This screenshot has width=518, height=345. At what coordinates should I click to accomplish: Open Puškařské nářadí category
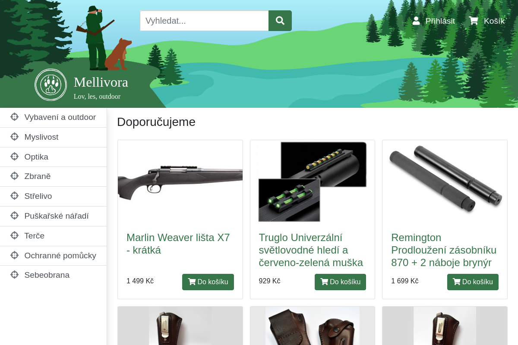(54, 216)
